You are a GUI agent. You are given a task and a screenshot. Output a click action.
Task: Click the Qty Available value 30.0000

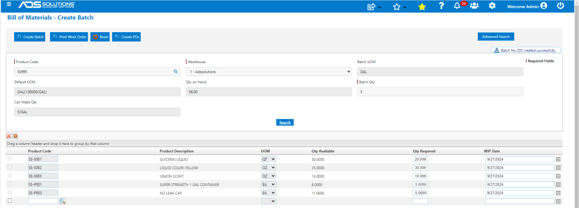[x=318, y=159]
